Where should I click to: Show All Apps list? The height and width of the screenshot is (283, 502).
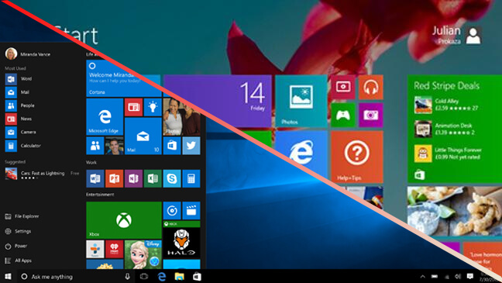(x=19, y=261)
